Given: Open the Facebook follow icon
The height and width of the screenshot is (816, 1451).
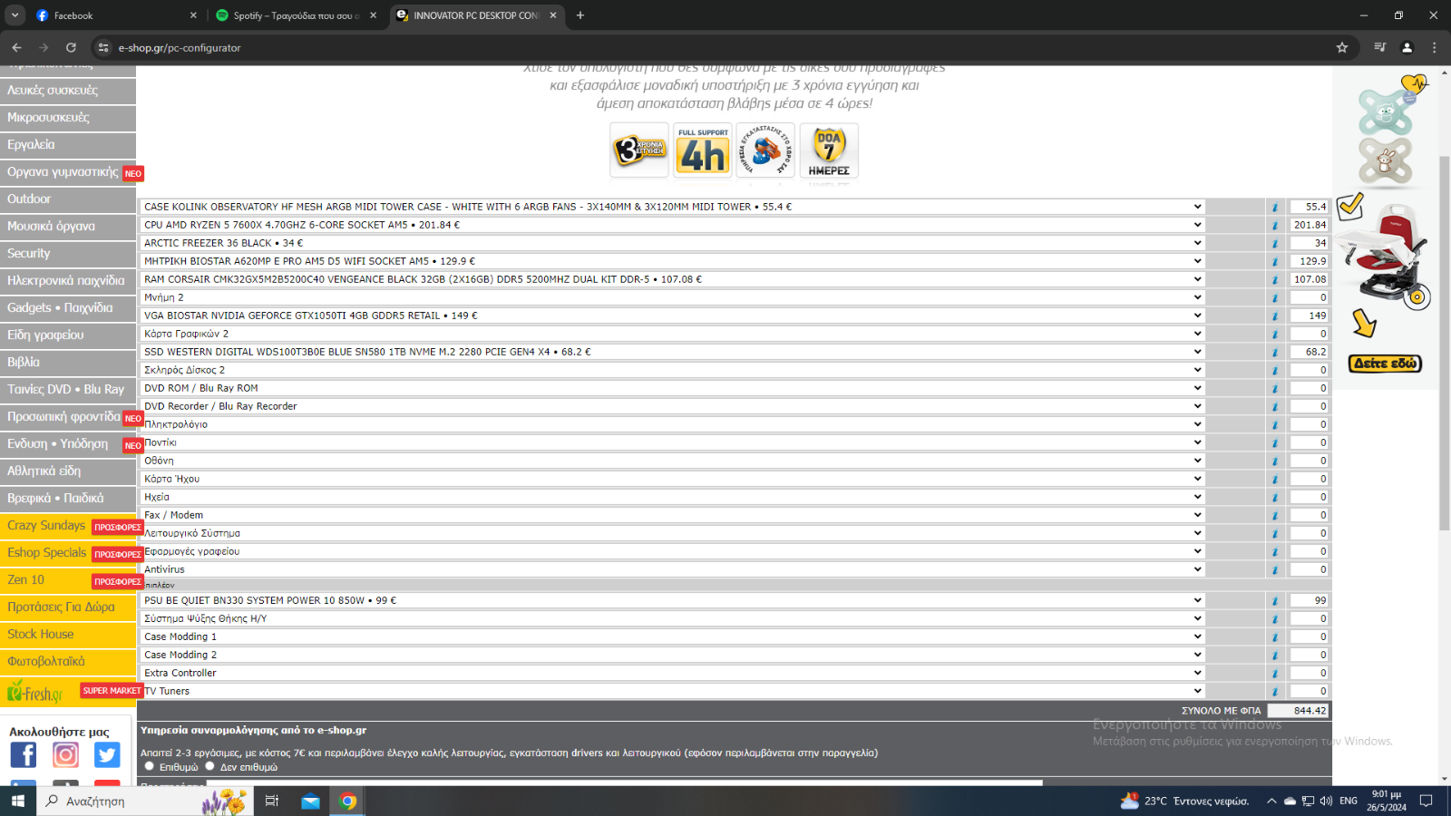Looking at the screenshot, I should 24,754.
